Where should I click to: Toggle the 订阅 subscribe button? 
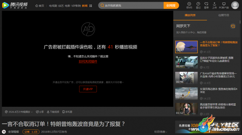point(31,132)
